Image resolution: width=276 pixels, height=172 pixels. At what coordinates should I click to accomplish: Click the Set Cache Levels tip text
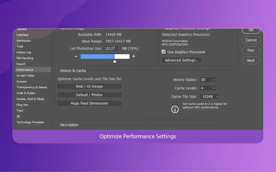coord(205,105)
